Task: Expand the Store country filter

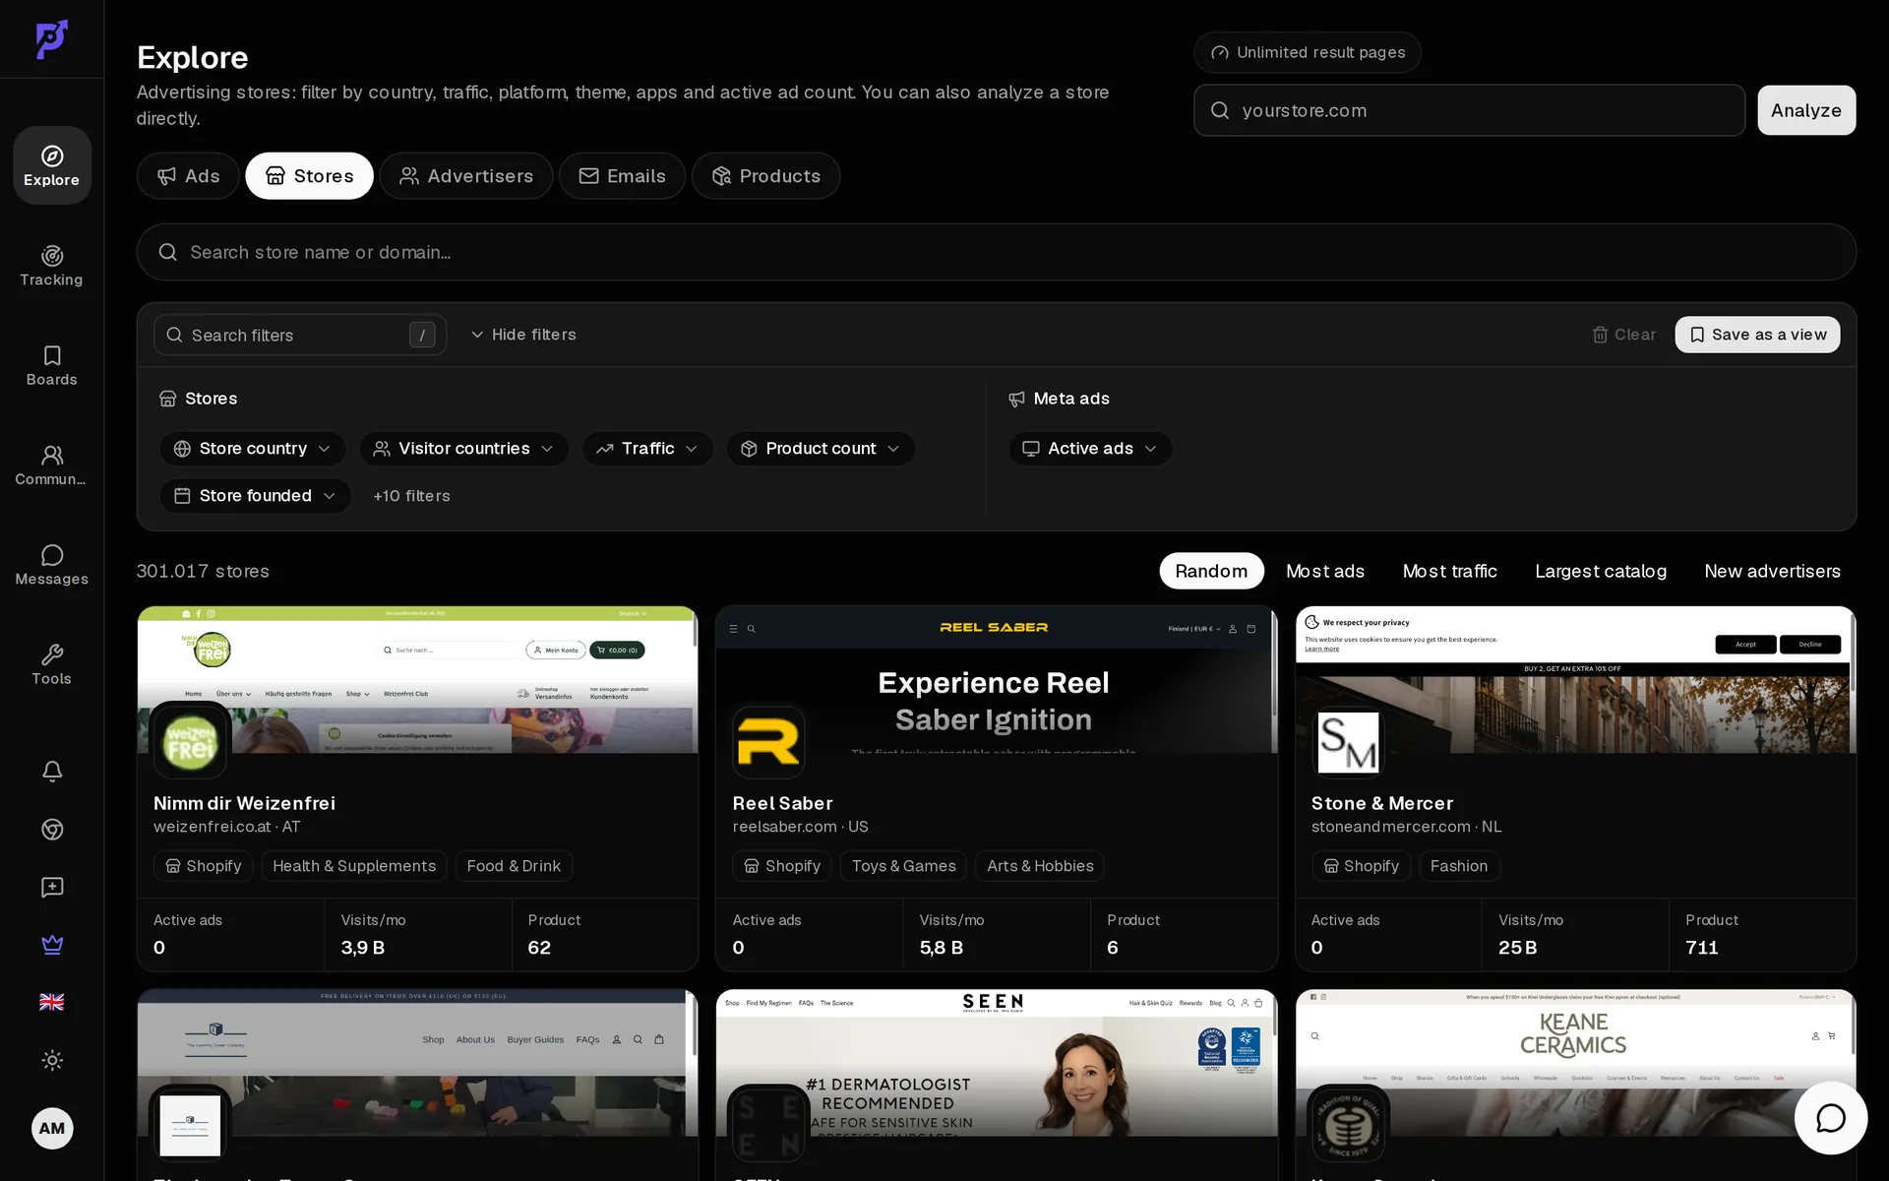Action: [x=253, y=449]
